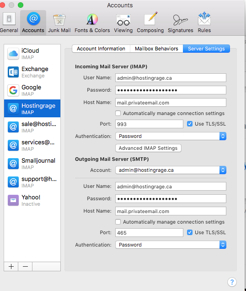This screenshot has height=291, width=246.
Task: Click Advanced IMAP Settings button
Action: (148, 148)
